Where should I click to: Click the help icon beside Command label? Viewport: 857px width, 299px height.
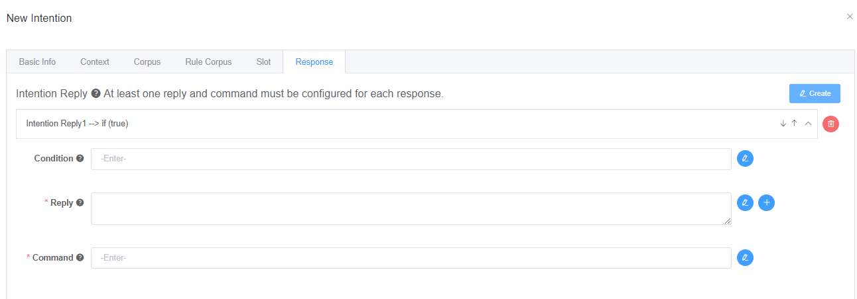[x=80, y=258]
